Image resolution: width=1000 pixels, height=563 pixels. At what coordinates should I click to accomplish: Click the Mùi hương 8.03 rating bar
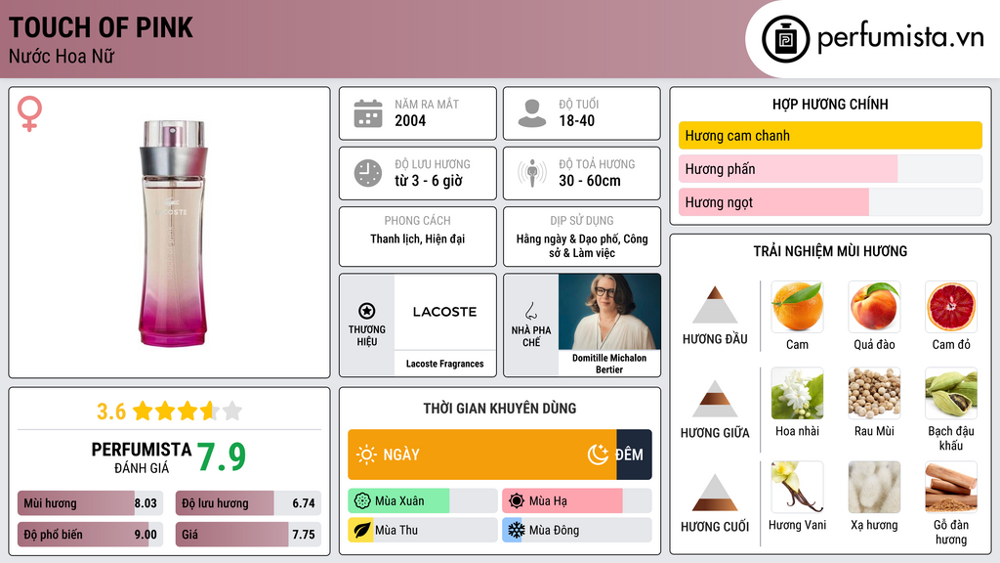pyautogui.click(x=91, y=503)
